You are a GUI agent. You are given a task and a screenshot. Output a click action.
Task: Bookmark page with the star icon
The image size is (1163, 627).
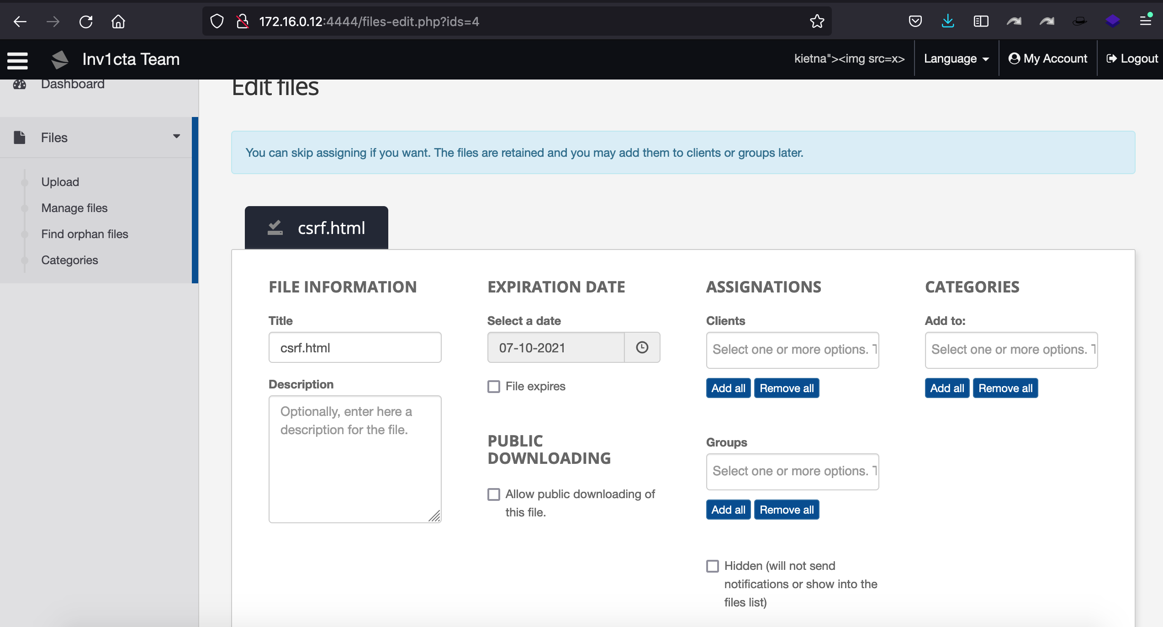(x=817, y=21)
